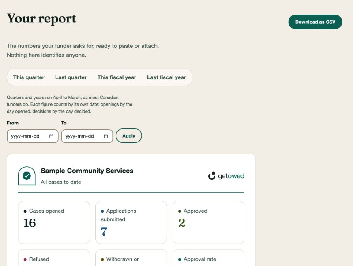Click the green checkmark badge icon
The height and width of the screenshot is (266, 353).
27,175
